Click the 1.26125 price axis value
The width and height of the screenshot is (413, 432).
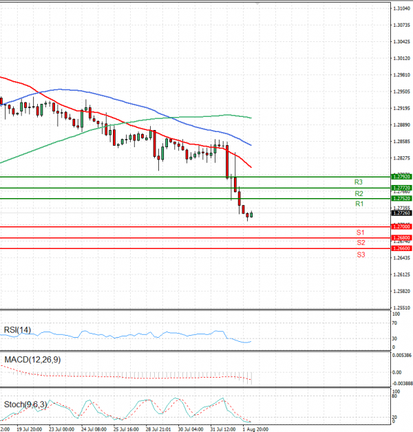click(402, 274)
